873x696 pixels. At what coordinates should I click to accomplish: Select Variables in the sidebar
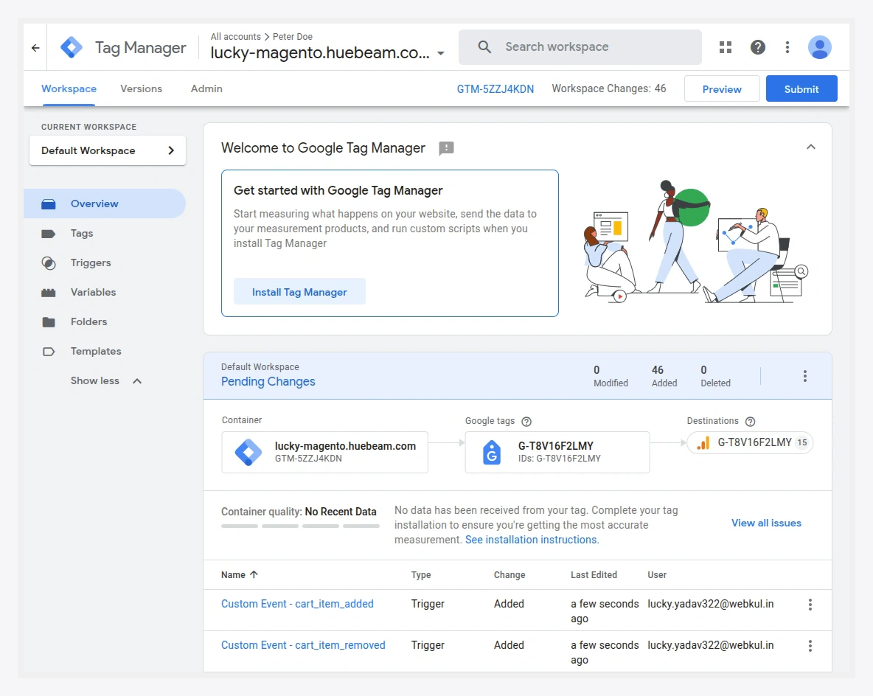105,292
